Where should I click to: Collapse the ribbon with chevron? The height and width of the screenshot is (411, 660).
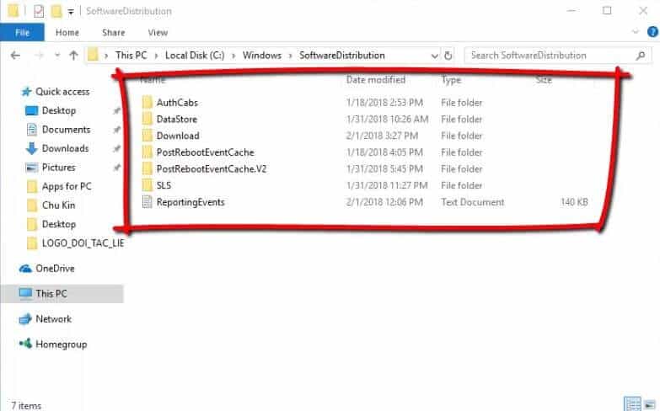(x=636, y=31)
